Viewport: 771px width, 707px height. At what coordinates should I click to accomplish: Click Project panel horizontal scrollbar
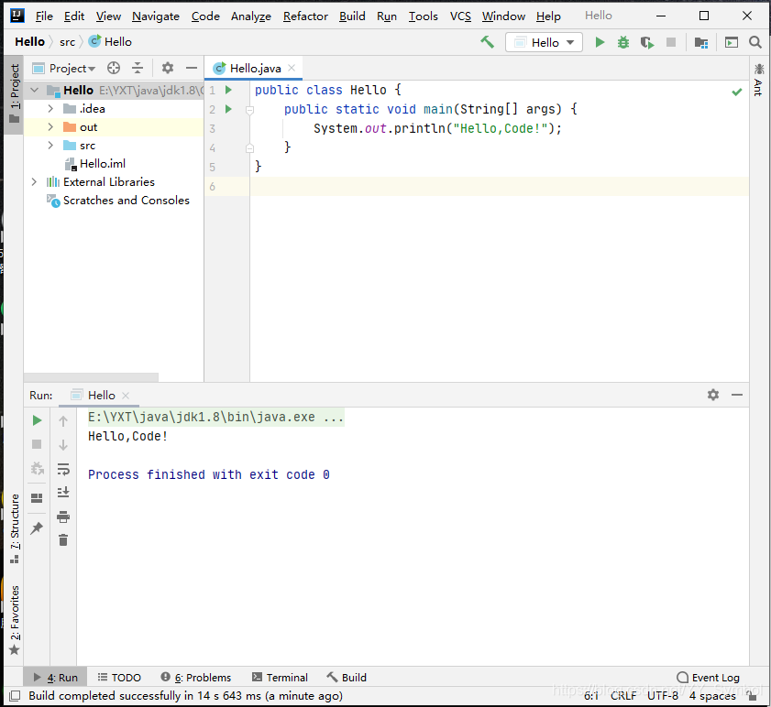tap(91, 376)
